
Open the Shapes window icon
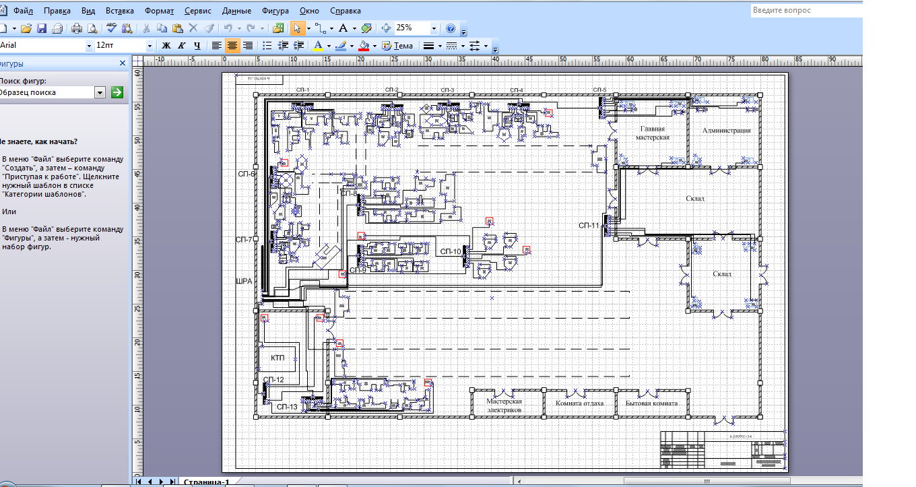[x=278, y=28]
